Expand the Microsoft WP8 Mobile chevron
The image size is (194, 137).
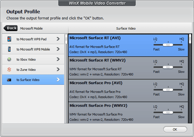point(58,49)
